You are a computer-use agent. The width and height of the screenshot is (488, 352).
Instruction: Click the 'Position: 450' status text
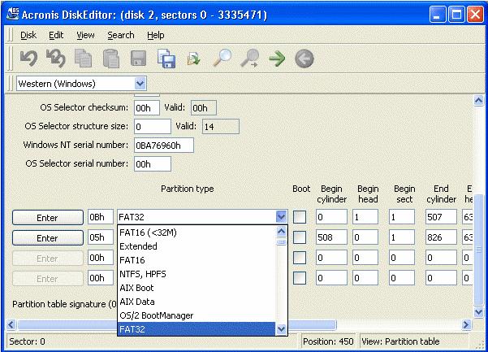tap(328, 341)
